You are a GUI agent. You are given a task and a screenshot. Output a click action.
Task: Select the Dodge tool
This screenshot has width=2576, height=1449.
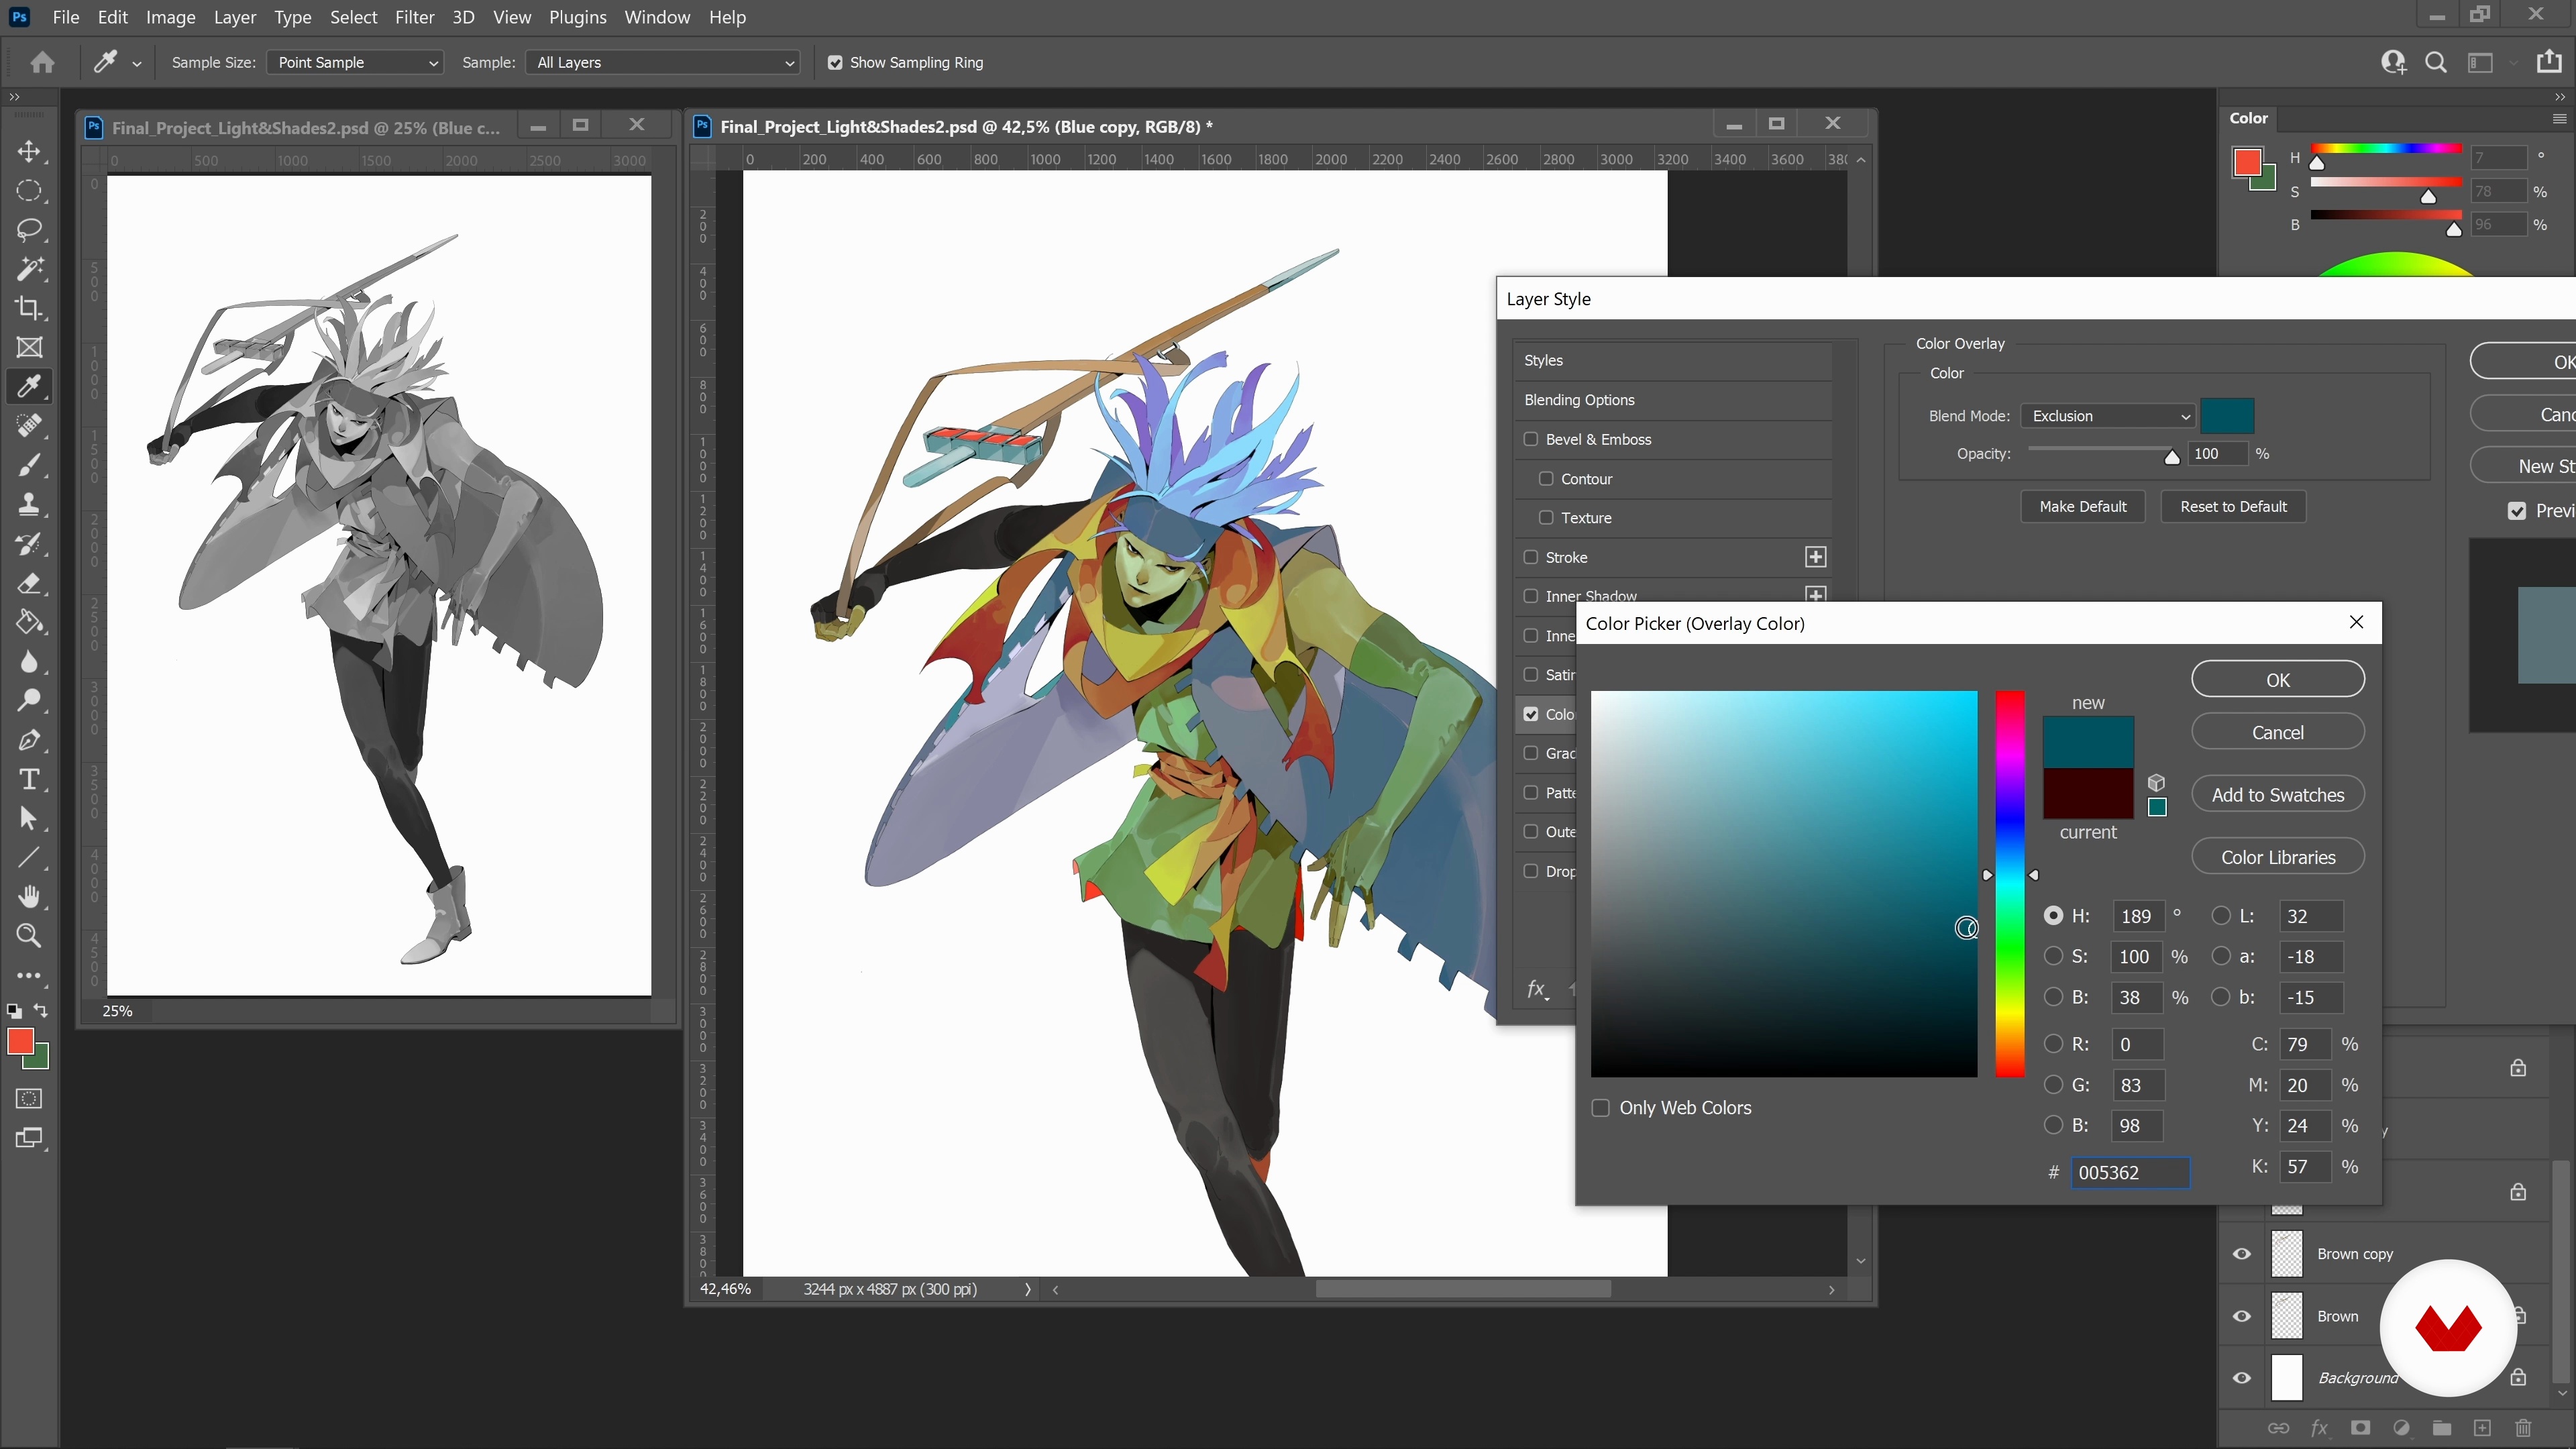click(x=29, y=700)
